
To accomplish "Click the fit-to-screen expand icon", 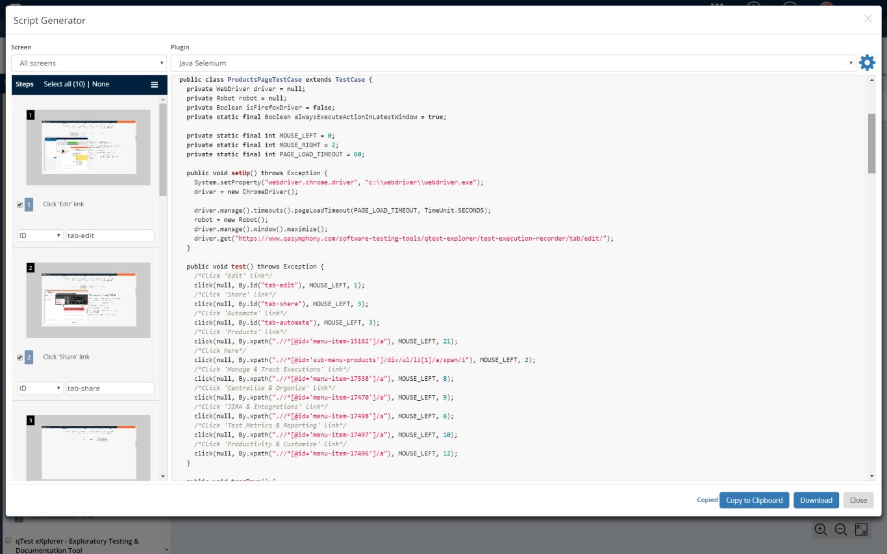I will [x=861, y=529].
